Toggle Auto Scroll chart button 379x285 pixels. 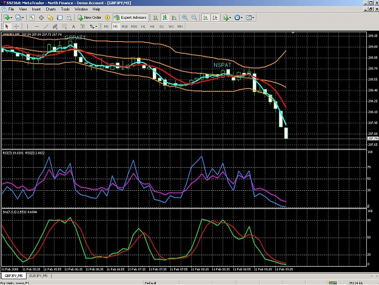click(x=206, y=18)
